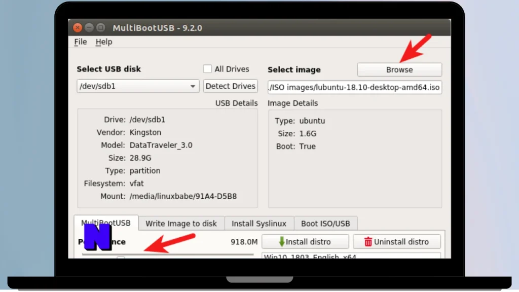Maximize the MultiBootUSB window
519x292 pixels.
[101, 27]
